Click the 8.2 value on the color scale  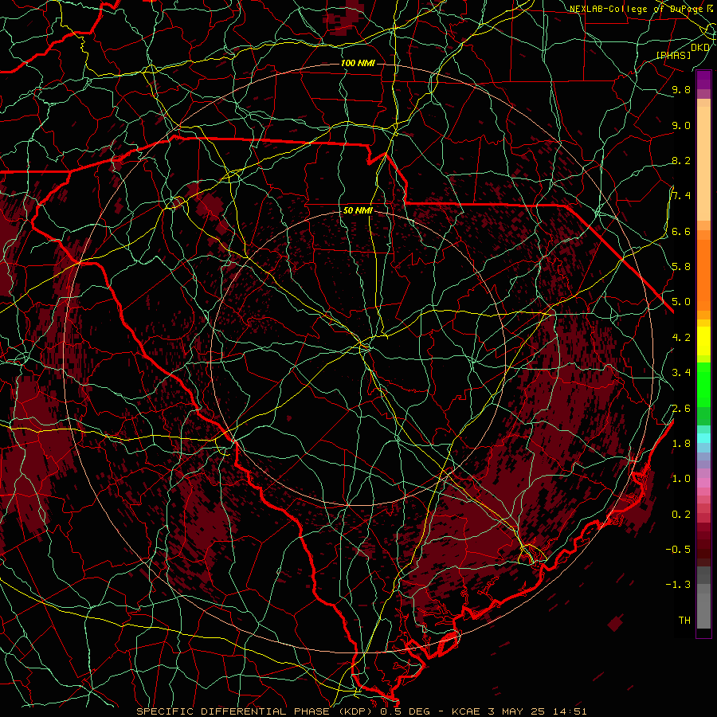point(681,161)
